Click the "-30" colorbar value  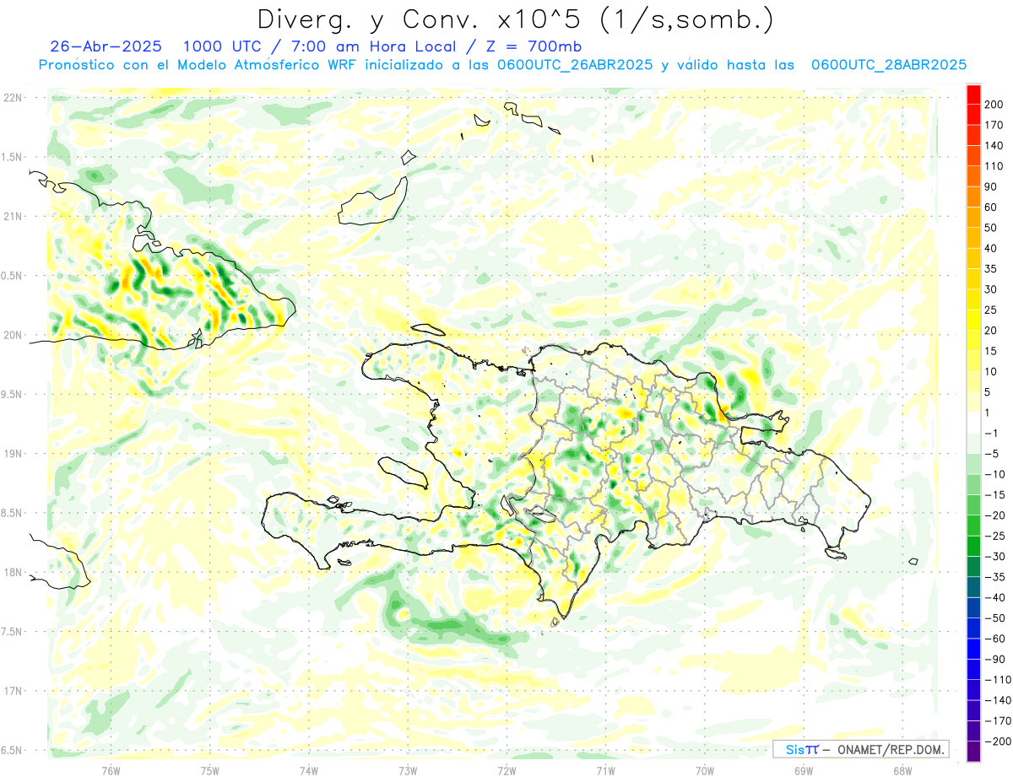[996, 557]
